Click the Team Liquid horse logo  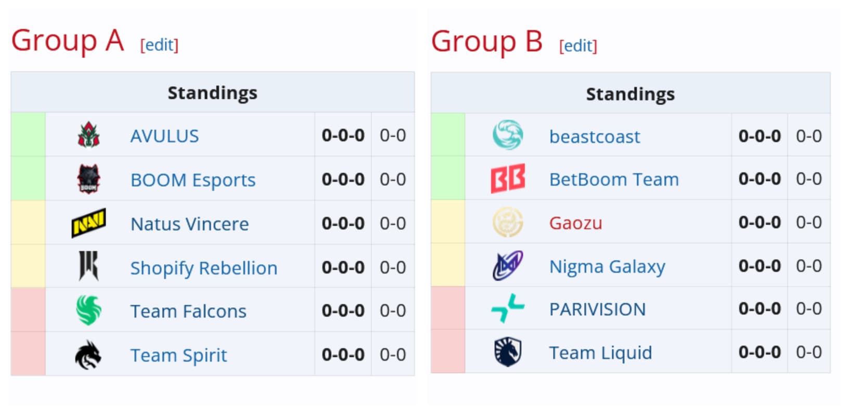tap(507, 352)
